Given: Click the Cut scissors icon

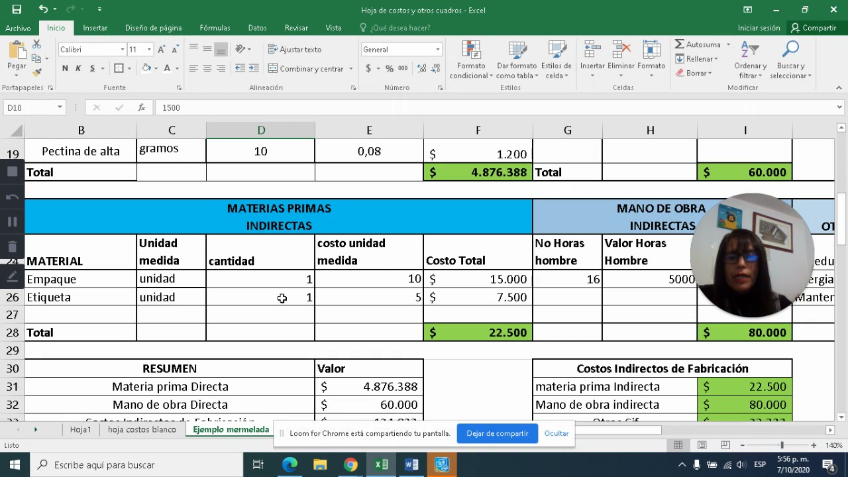Looking at the screenshot, I should pyautogui.click(x=37, y=44).
